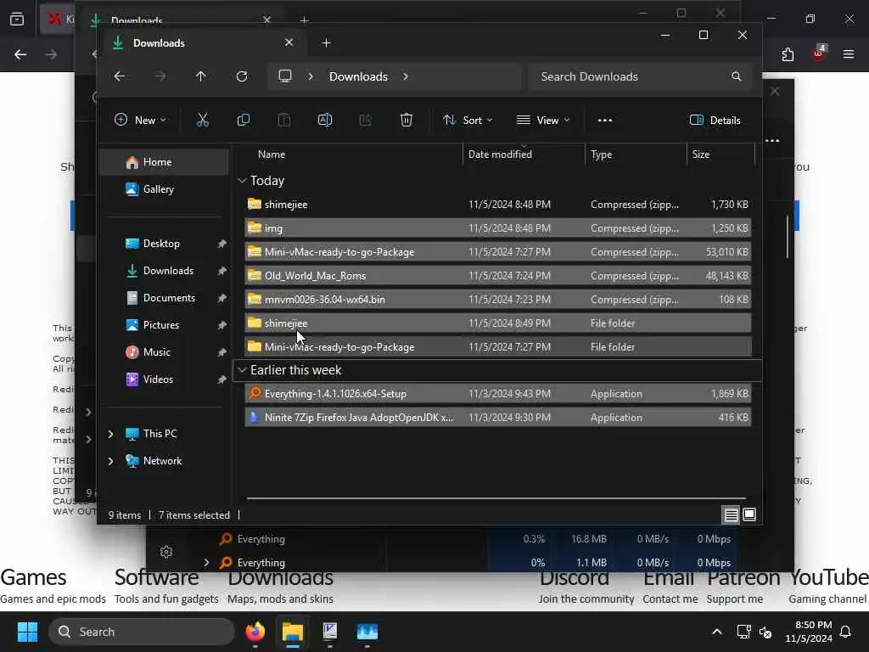This screenshot has height=652, width=869.
Task: Click the Firefox back arrow
Action: tap(20, 54)
